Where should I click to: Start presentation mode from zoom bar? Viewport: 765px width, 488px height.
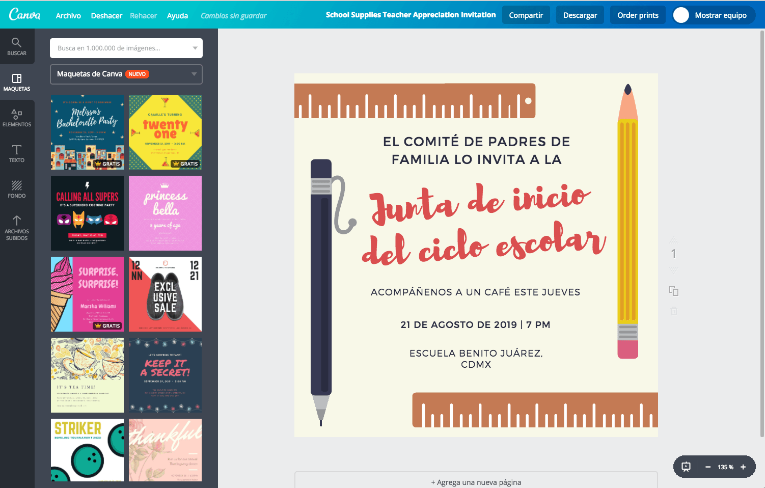point(686,467)
